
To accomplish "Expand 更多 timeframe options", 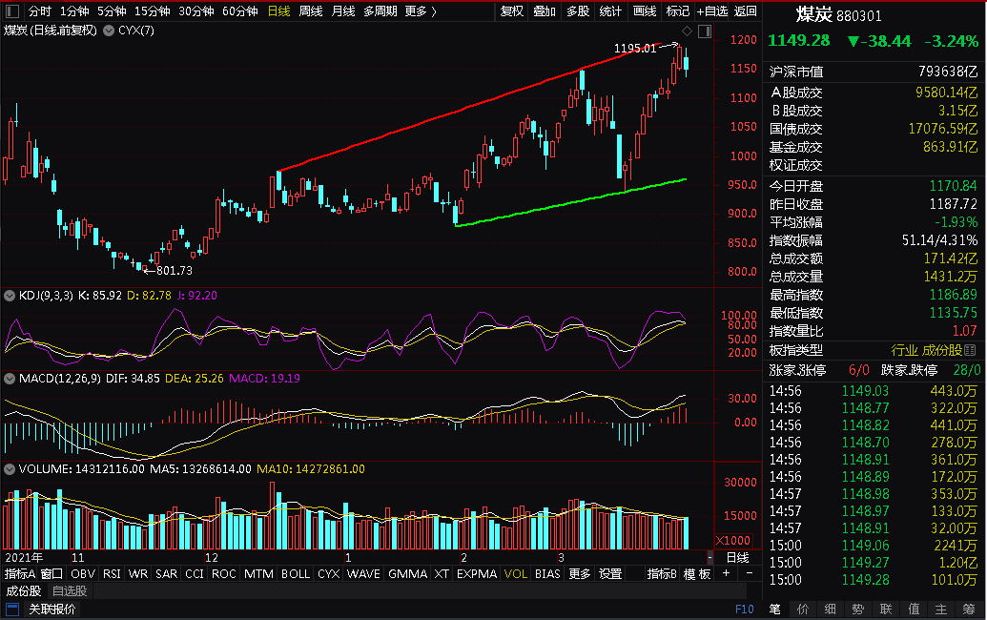I will [x=421, y=11].
